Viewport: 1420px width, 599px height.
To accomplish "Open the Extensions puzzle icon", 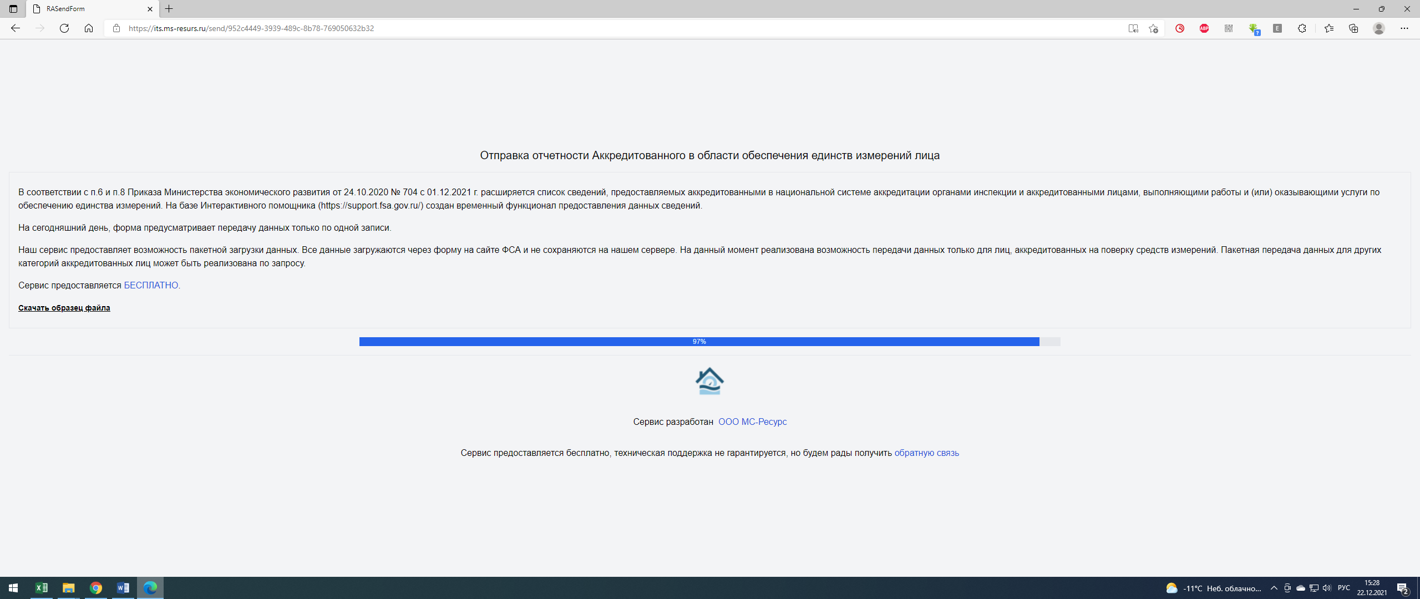I will click(1302, 28).
